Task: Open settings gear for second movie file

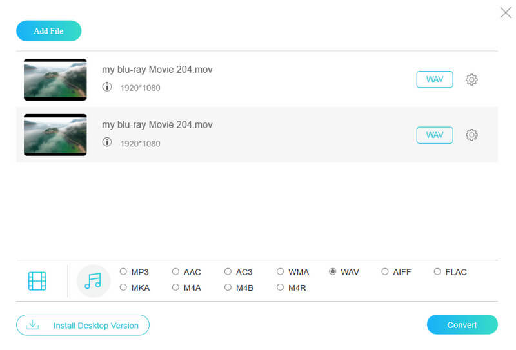Action: click(471, 135)
